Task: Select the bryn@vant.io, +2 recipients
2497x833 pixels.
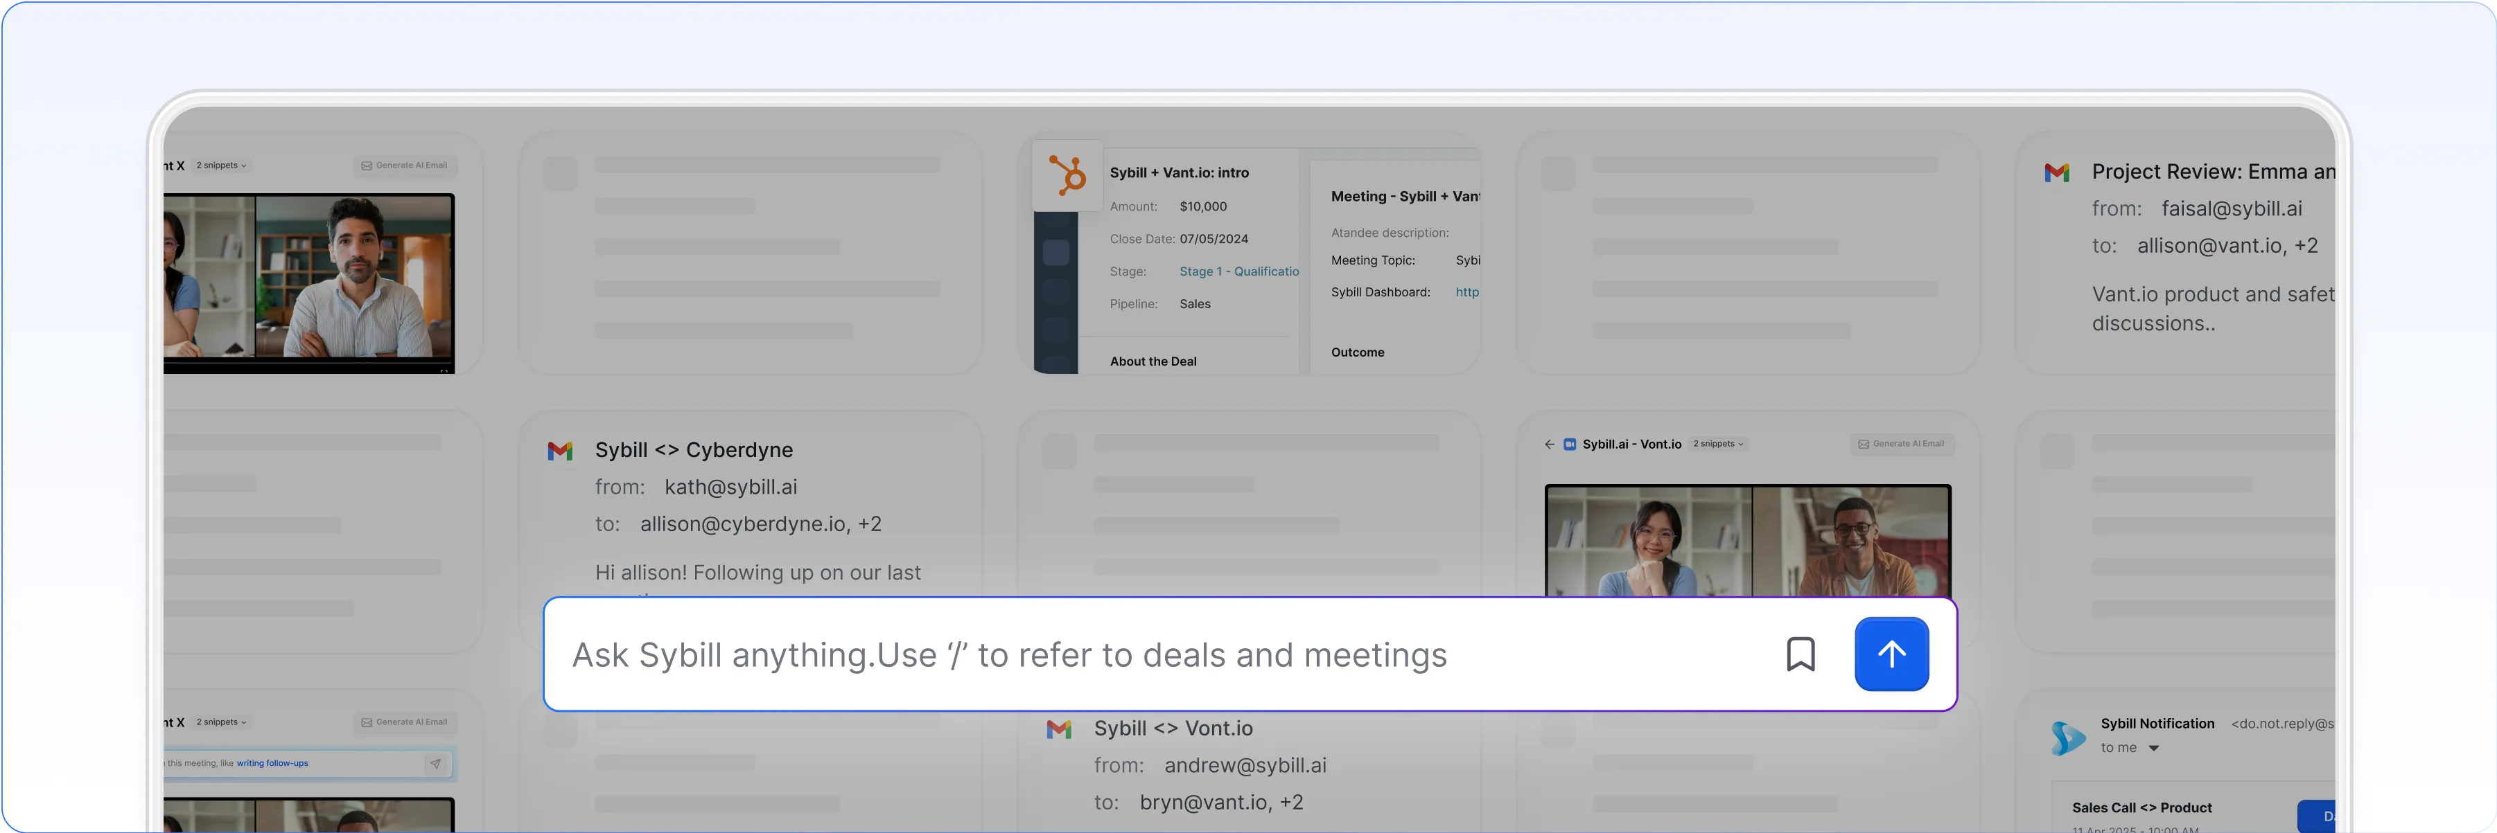Action: point(1220,803)
